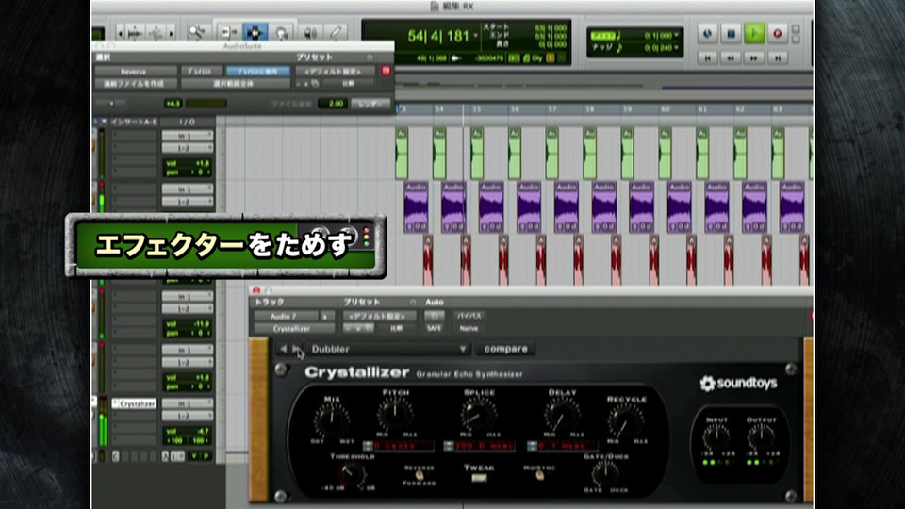Open the Dubbler preset dropdown
The height and width of the screenshot is (509, 905).
[388, 349]
